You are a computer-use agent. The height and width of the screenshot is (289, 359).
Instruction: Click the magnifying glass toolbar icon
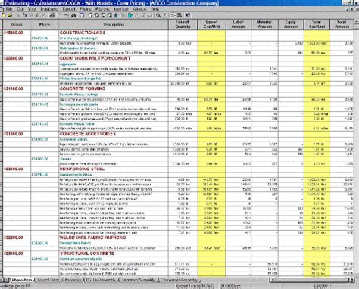point(158,15)
